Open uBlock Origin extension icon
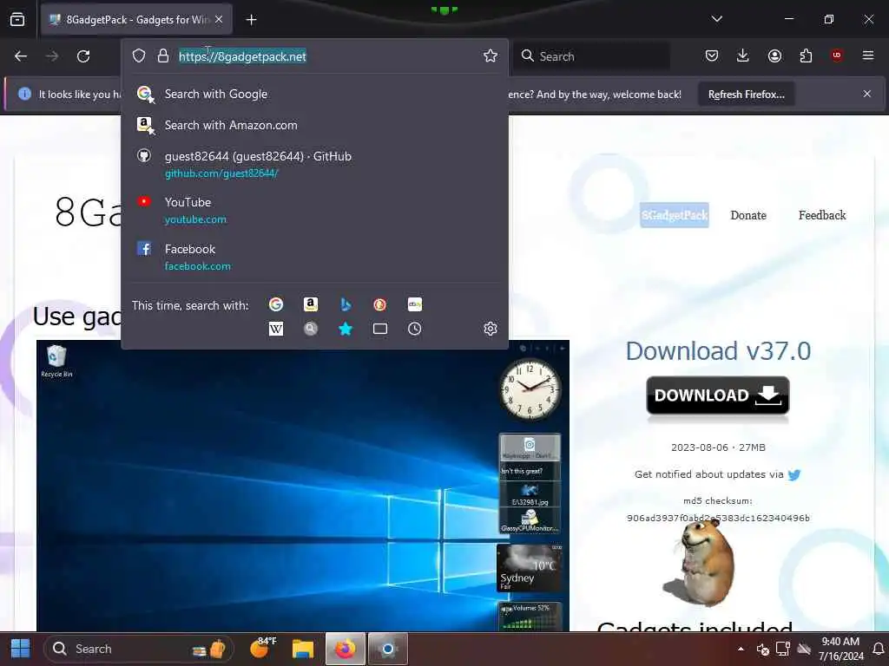The height and width of the screenshot is (666, 889). click(x=837, y=55)
